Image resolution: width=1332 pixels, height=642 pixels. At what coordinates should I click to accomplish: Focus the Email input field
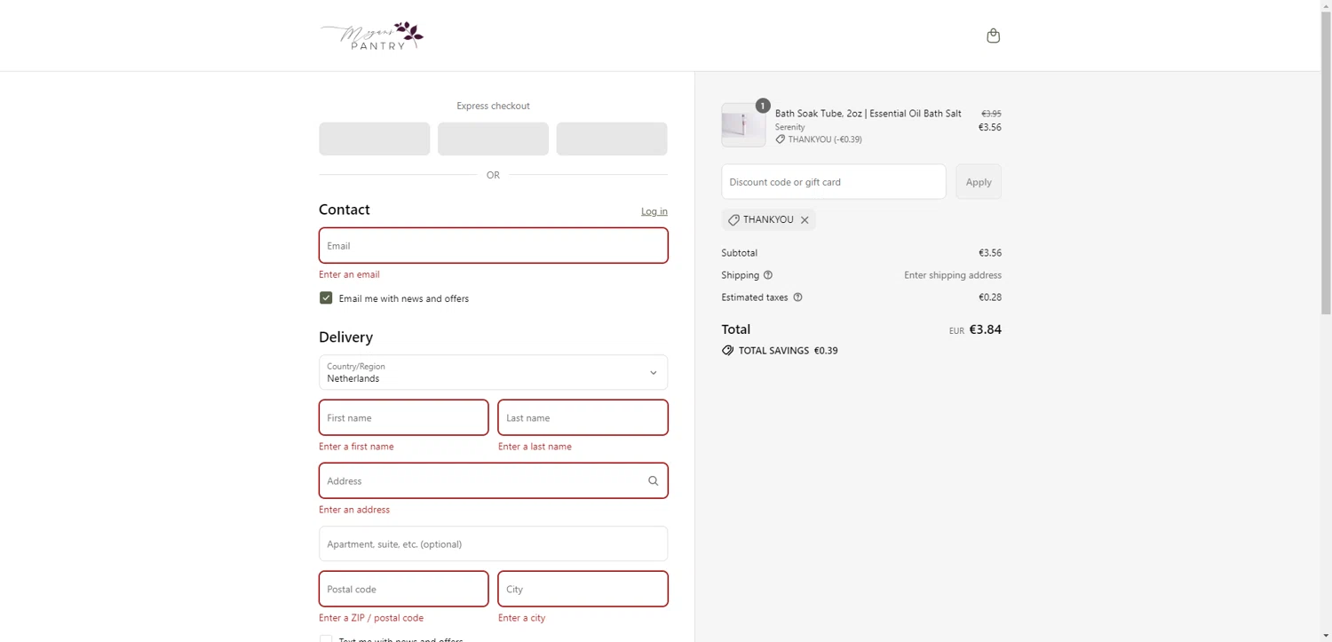[493, 246]
